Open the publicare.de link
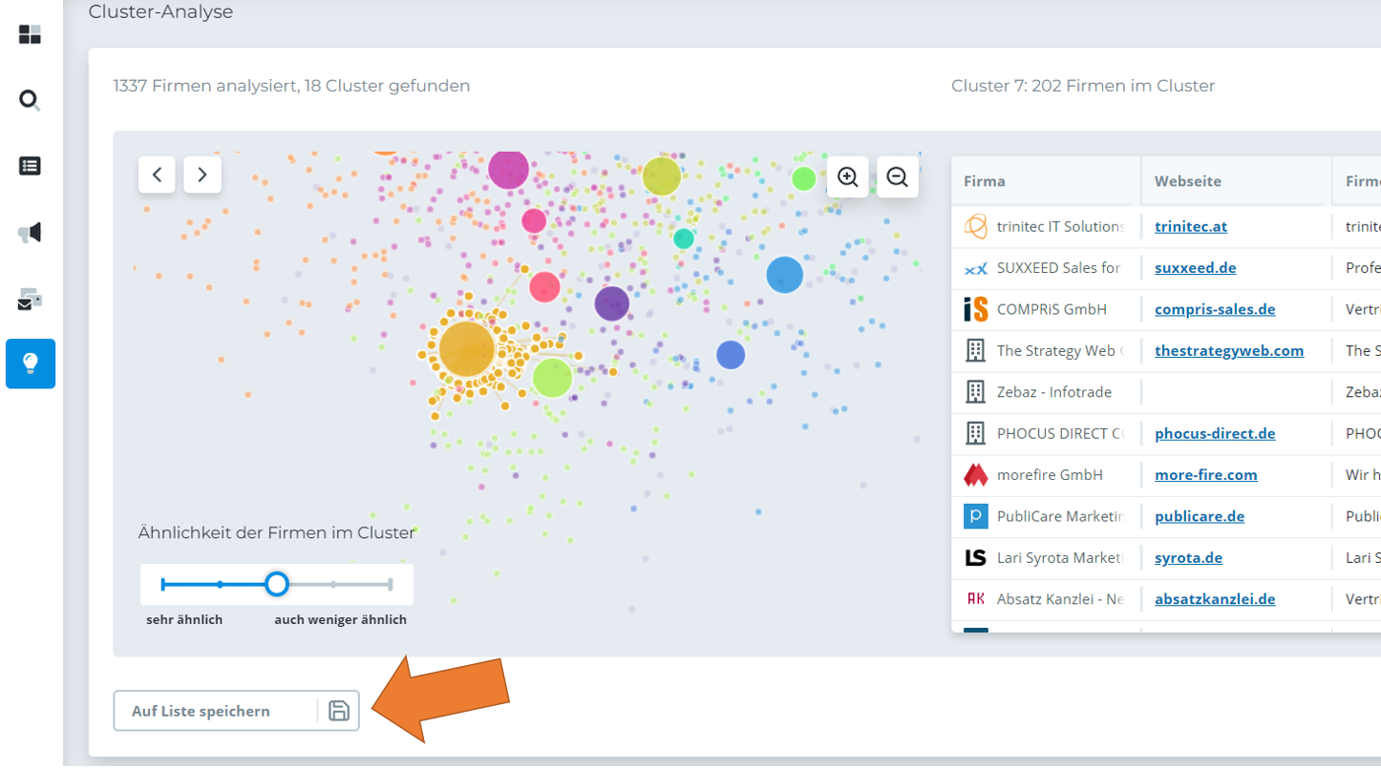The height and width of the screenshot is (769, 1381). (x=1200, y=516)
